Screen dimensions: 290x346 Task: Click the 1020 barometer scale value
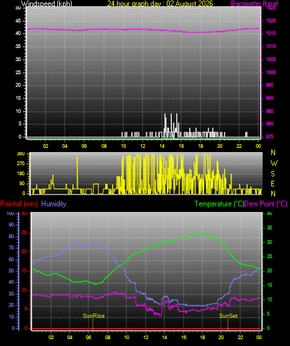pyautogui.click(x=271, y=21)
